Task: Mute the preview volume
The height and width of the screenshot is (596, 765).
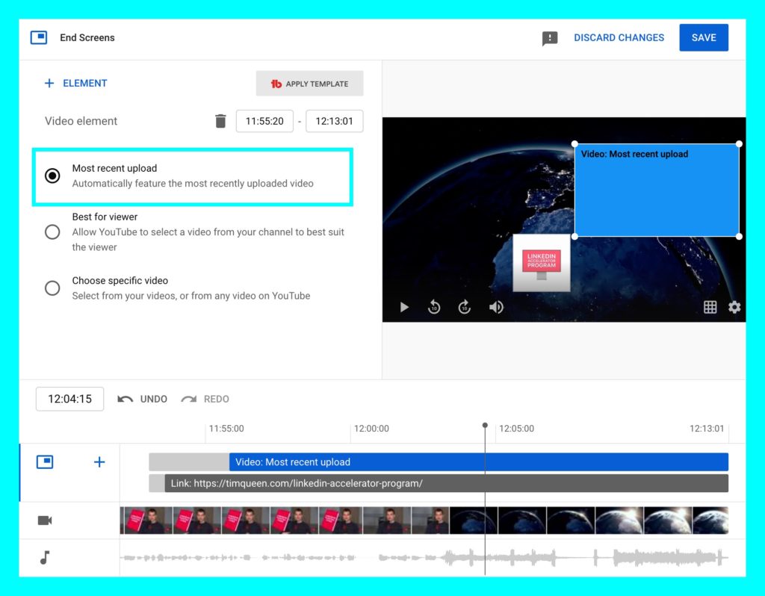Action: (x=496, y=307)
